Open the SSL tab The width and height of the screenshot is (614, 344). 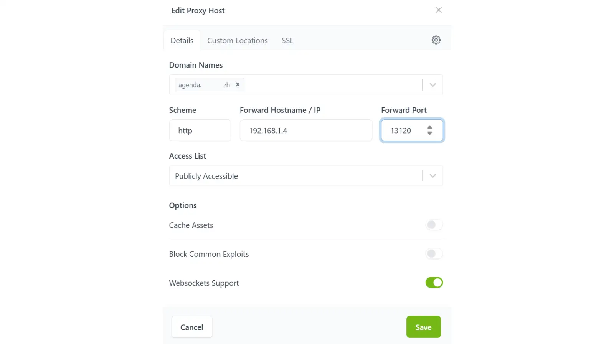click(287, 40)
